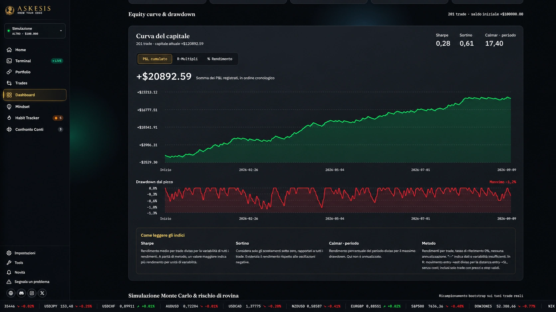
Task: Open the Novità bell icon
Action: [x=9, y=272]
